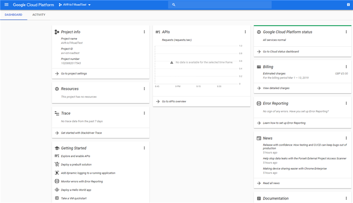Click the search magnifier icon
Image resolution: width=353 pixels, height=203 pixels.
tap(174, 5)
